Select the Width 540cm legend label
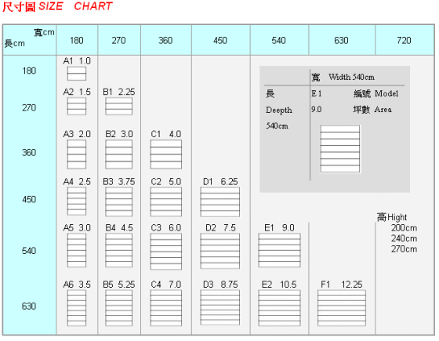 (x=351, y=77)
